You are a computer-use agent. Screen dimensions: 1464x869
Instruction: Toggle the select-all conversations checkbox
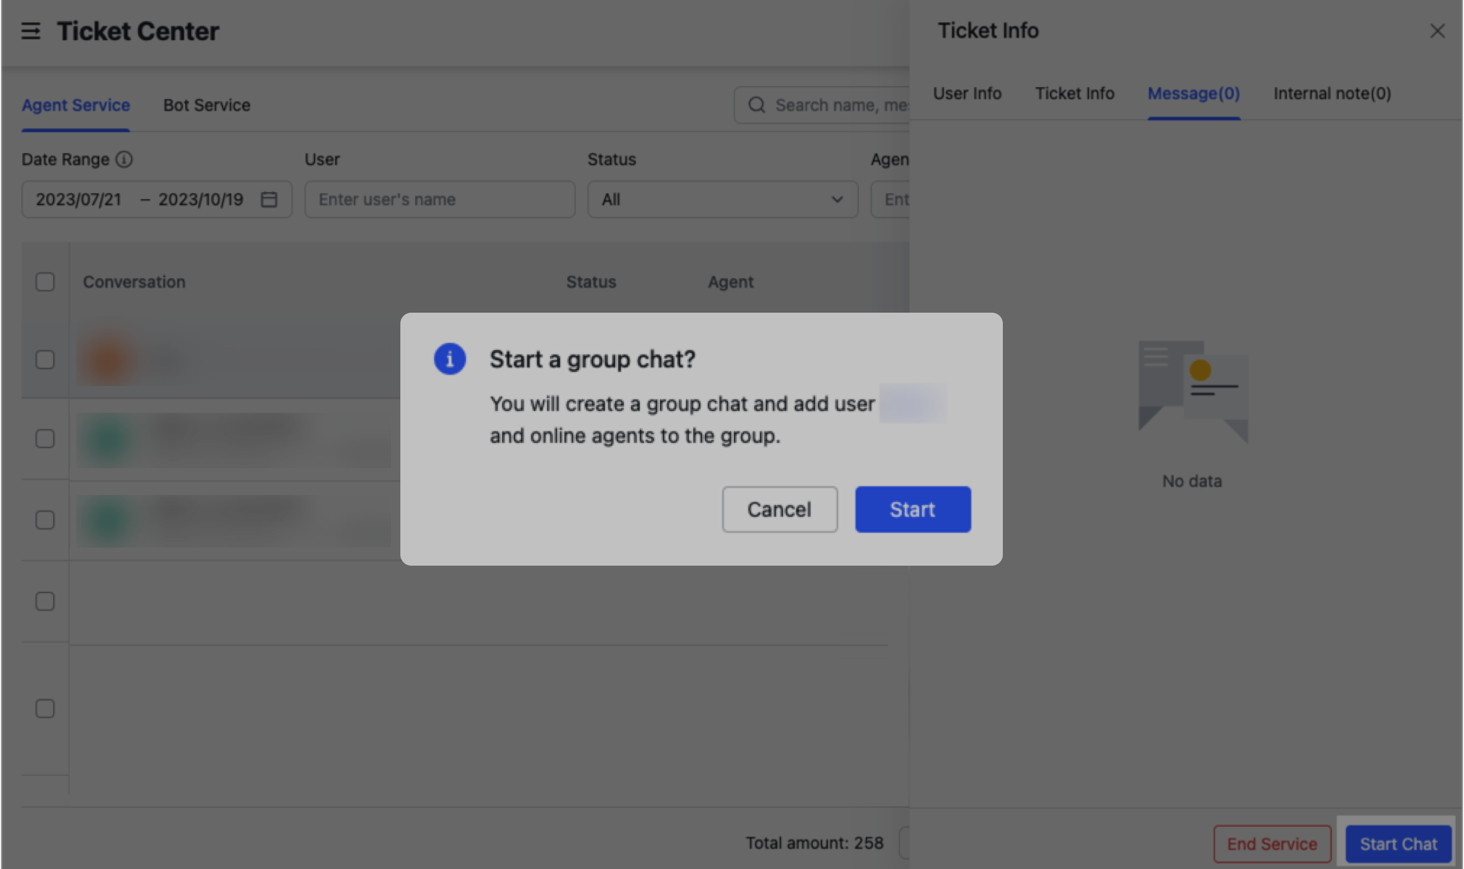[44, 281]
